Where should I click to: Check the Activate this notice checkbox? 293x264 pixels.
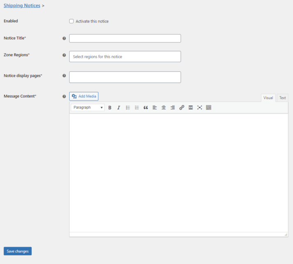click(x=71, y=21)
